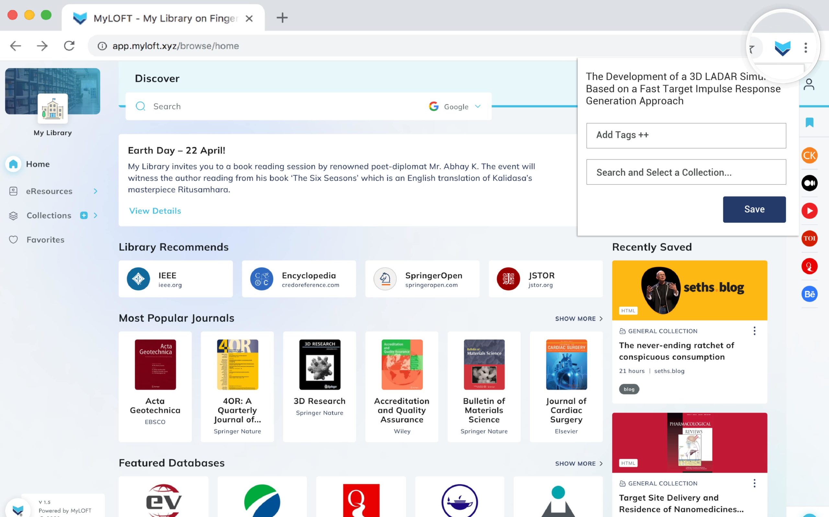Click the My Library banner image
Image resolution: width=829 pixels, height=517 pixels.
53,91
